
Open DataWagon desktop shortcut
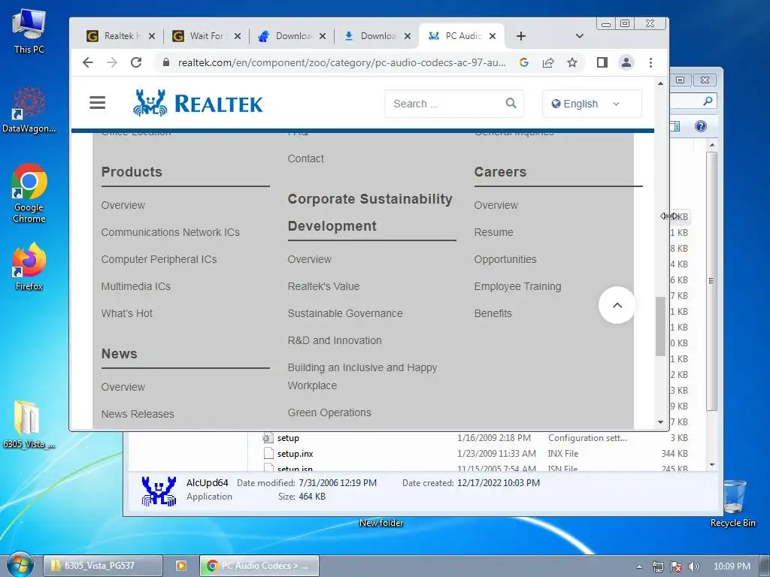(29, 110)
